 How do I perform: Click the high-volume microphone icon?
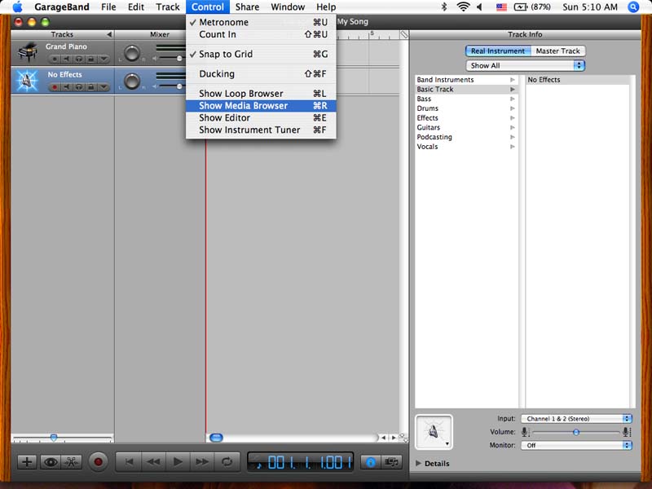tap(626, 432)
